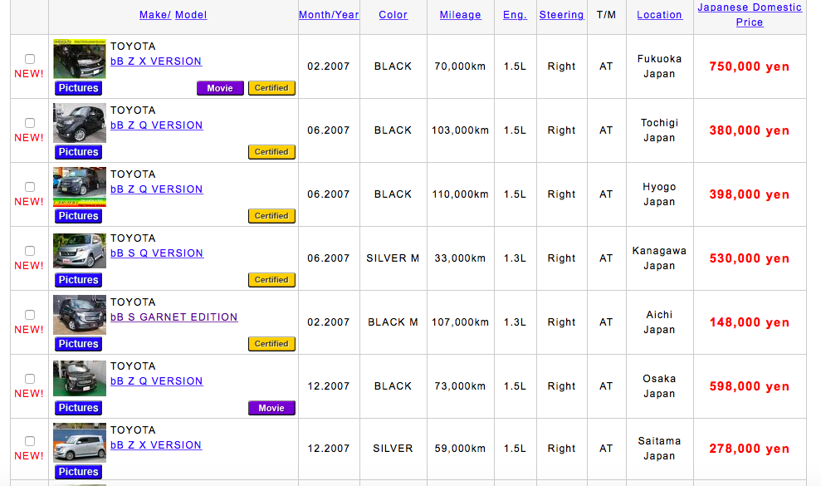Open Pictures for the Saitama silver bB
Screen dimensions: 821x486
point(79,472)
